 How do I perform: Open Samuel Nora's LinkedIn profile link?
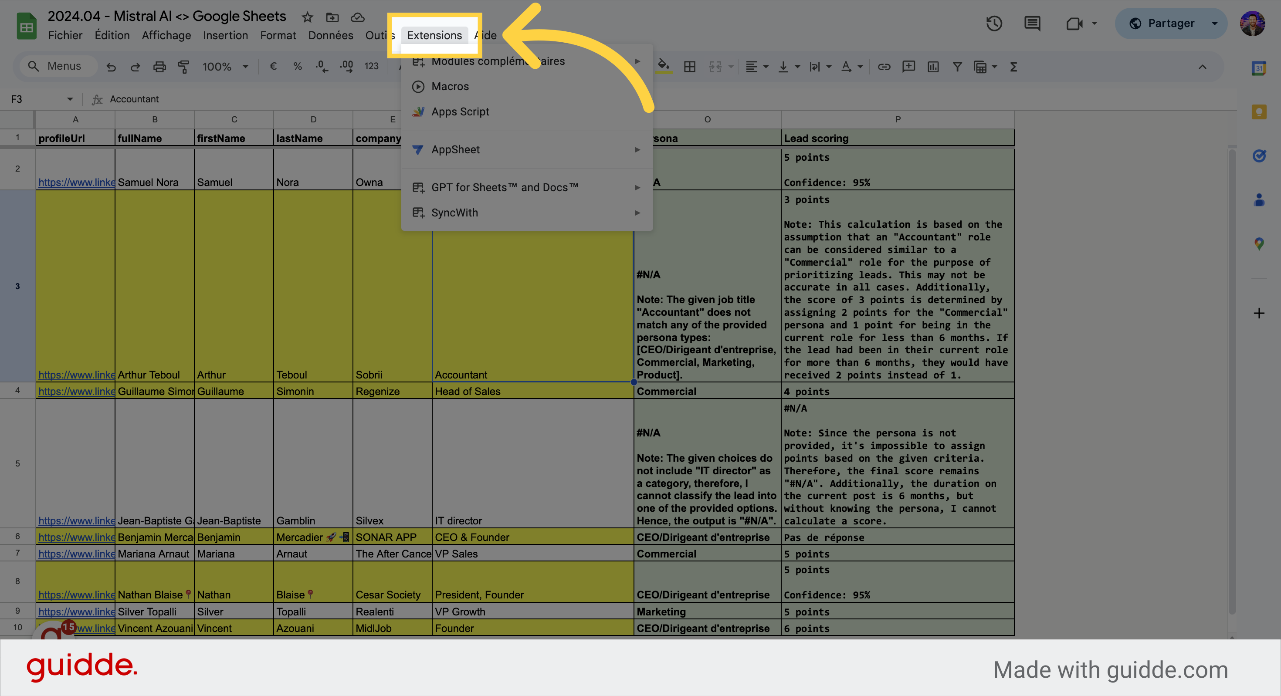pos(76,182)
